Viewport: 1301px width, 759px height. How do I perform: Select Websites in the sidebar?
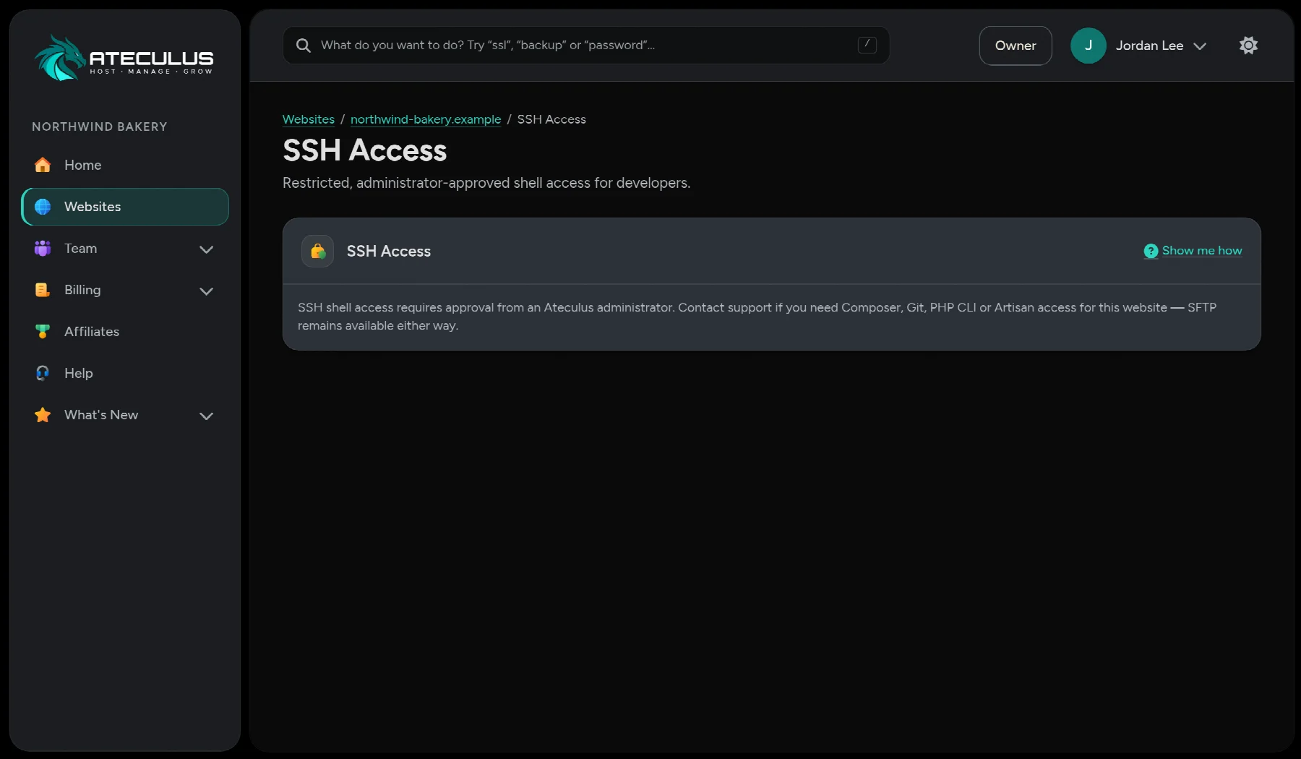click(x=125, y=207)
